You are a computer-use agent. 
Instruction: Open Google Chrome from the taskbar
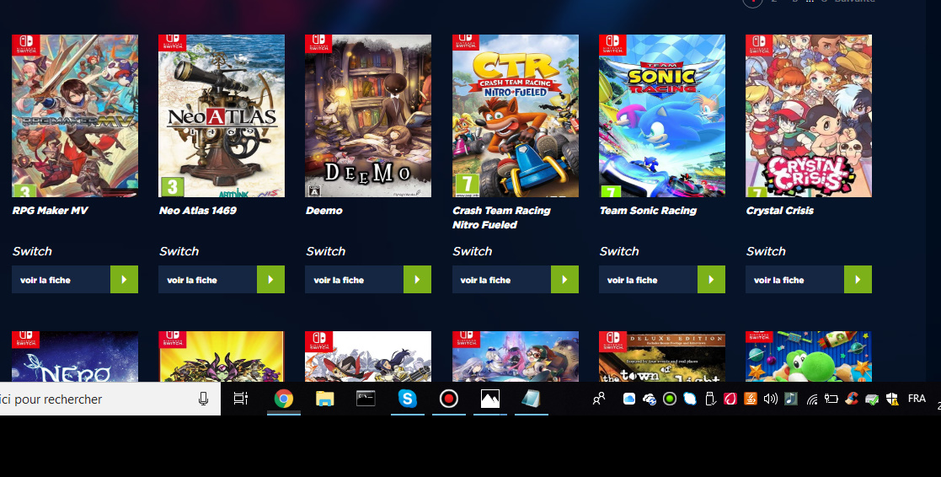[x=284, y=399]
